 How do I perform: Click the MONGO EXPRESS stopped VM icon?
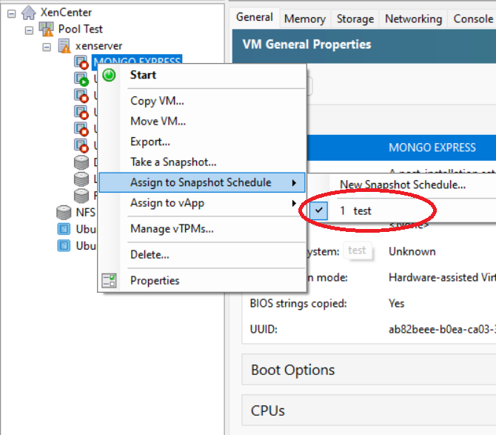[x=81, y=62]
